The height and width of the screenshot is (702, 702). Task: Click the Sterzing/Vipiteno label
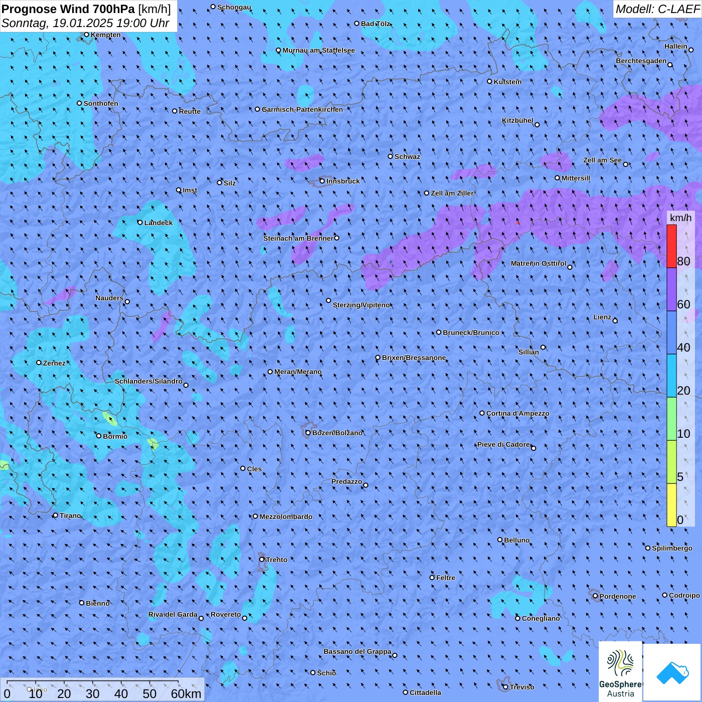(x=361, y=305)
